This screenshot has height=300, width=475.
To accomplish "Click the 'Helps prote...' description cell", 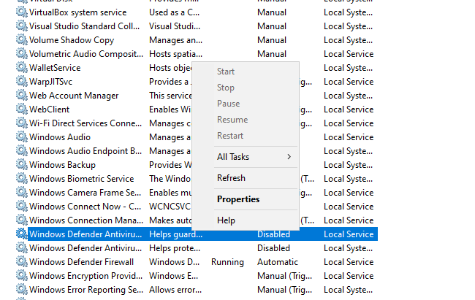I will pyautogui.click(x=175, y=248).
